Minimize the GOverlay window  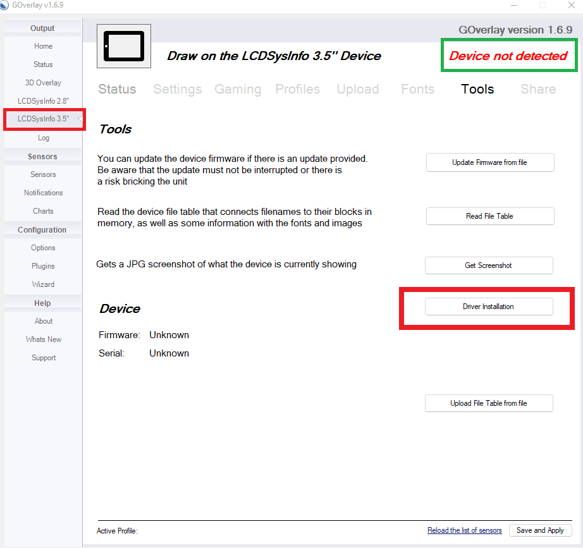tap(514, 5)
